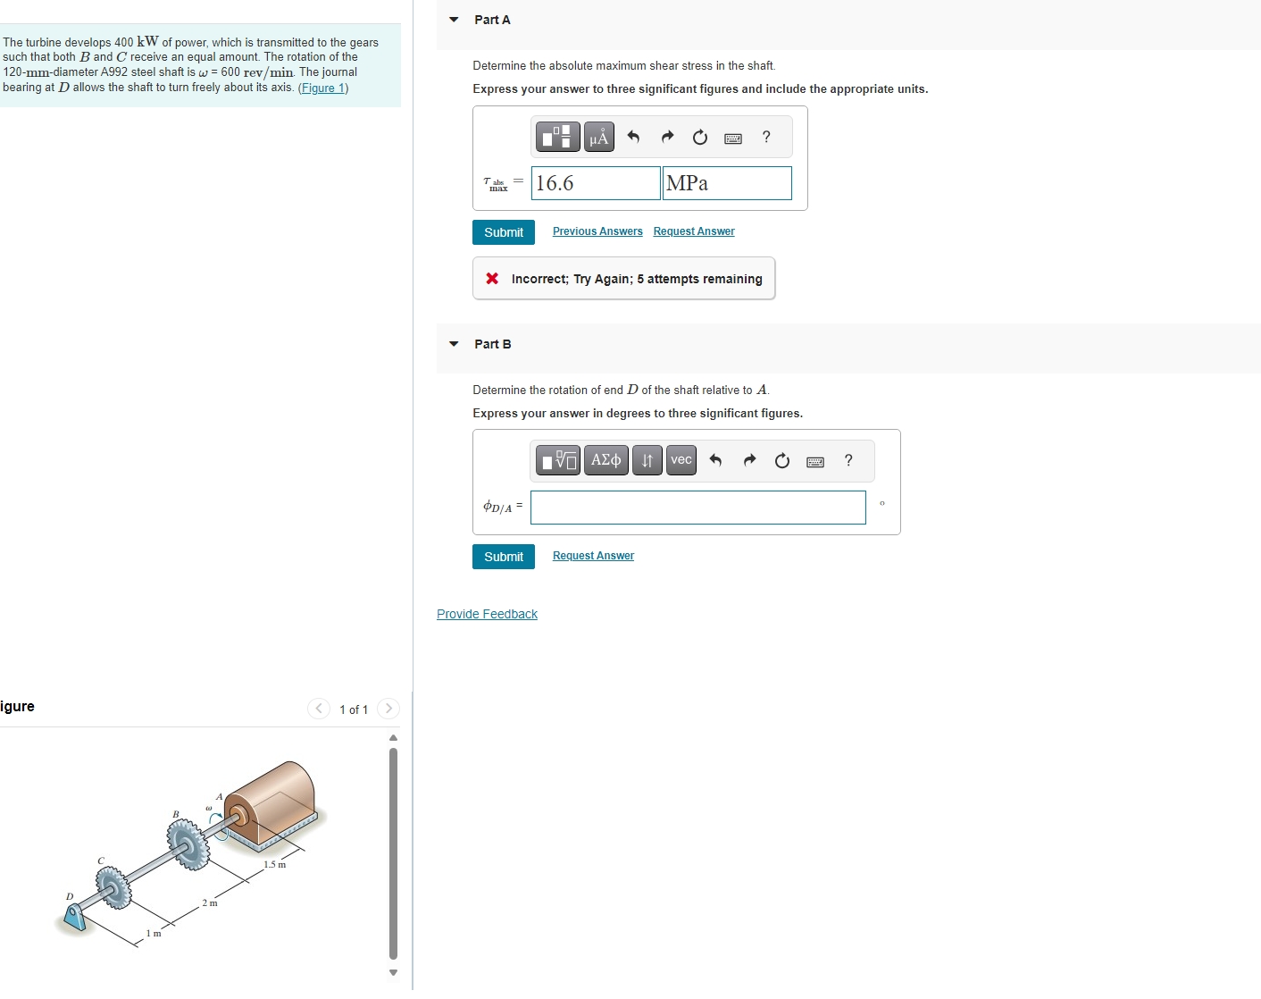The width and height of the screenshot is (1261, 999).
Task: Show keyboard shortcuts for Part B
Action: tap(815, 461)
